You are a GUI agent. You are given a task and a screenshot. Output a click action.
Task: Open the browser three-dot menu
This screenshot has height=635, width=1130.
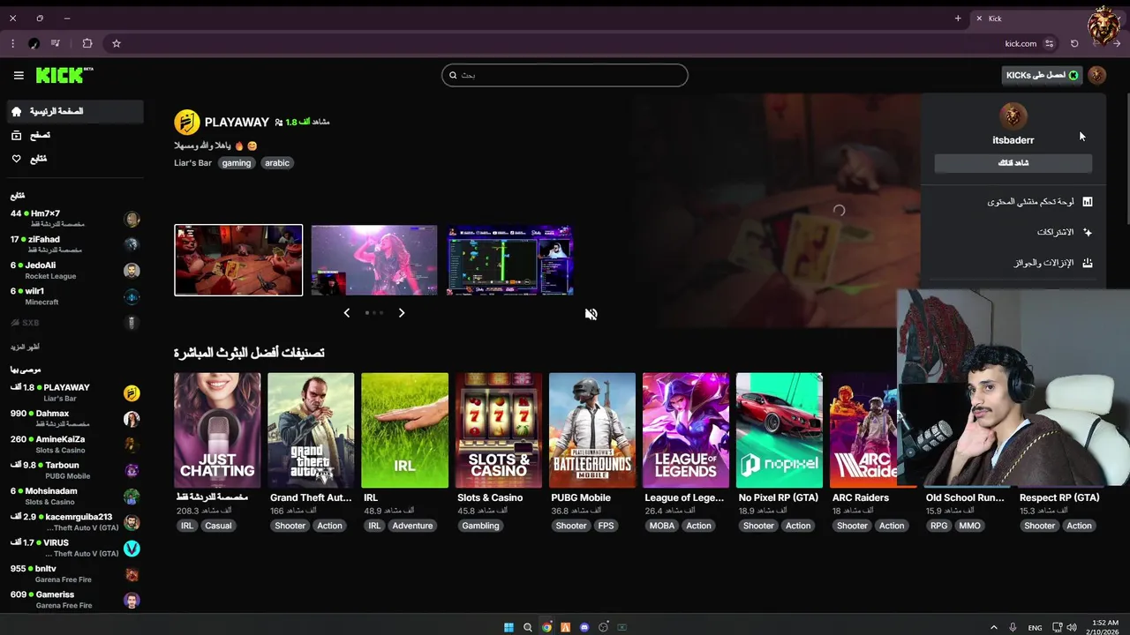tap(12, 43)
